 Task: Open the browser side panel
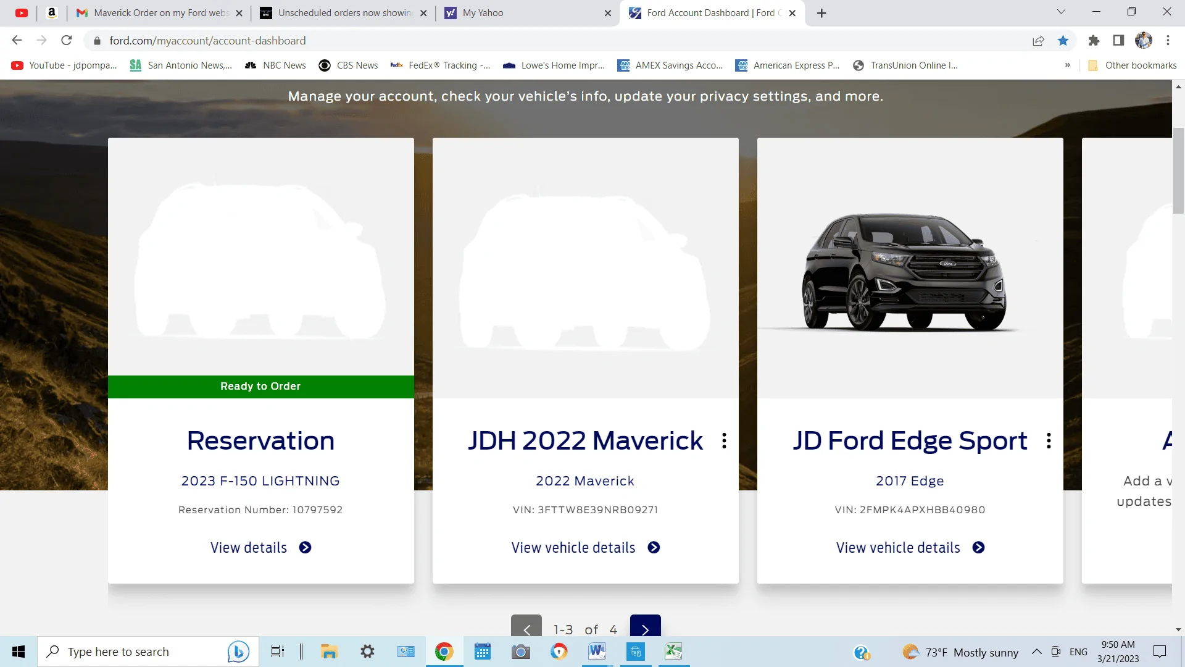pyautogui.click(x=1118, y=41)
